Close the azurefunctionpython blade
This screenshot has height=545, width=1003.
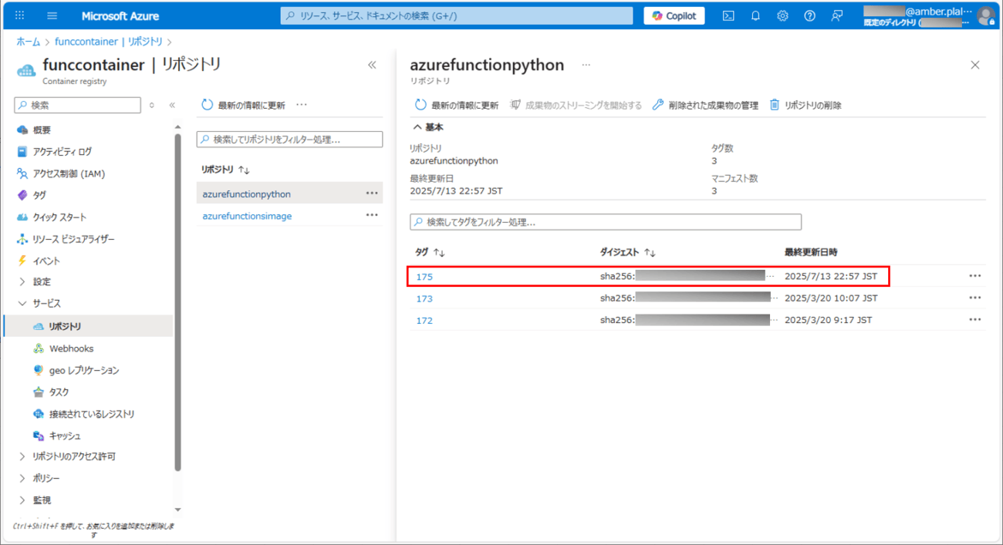click(975, 66)
